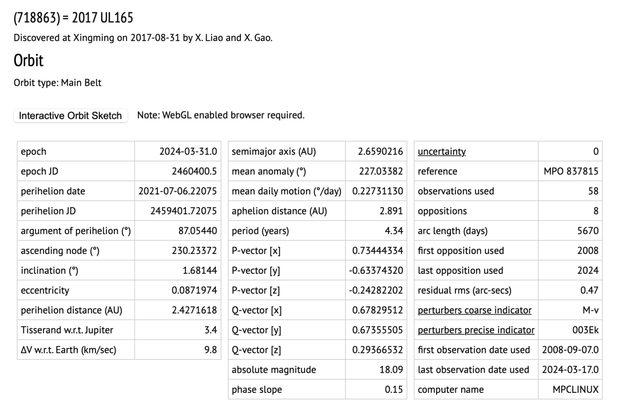The height and width of the screenshot is (410, 618).
Task: Follow the uncertainty link
Action: pos(442,152)
